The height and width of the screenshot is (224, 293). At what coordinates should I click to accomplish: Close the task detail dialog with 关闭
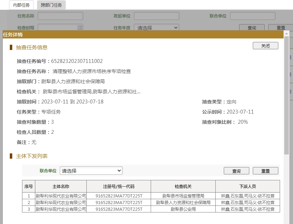tap(265, 46)
